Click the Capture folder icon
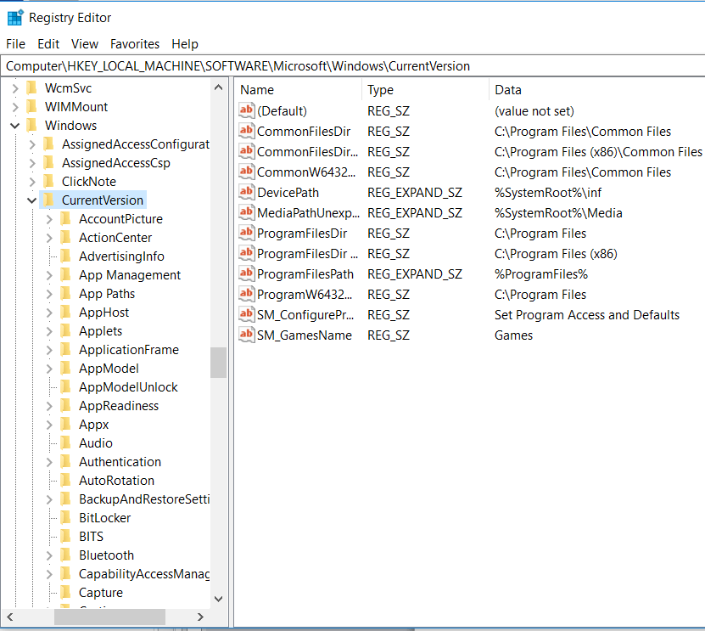The height and width of the screenshot is (631, 705). click(x=65, y=592)
